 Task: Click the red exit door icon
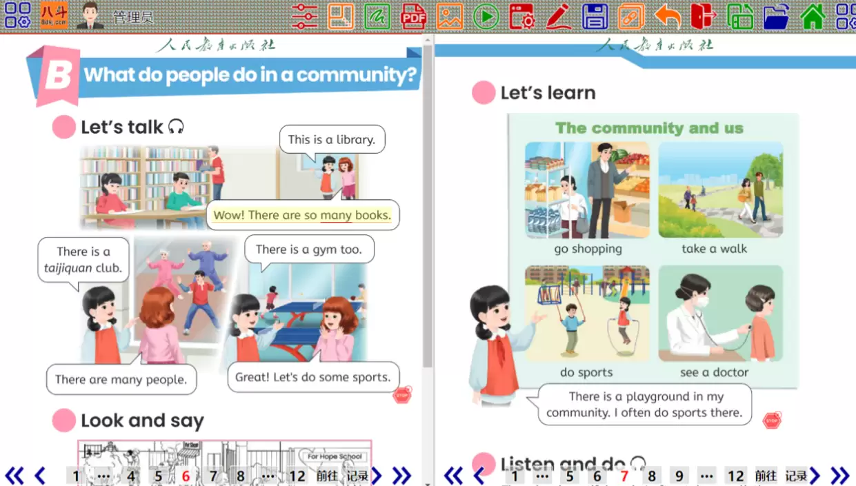click(704, 16)
